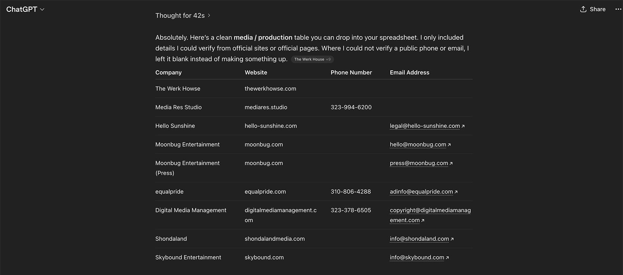Open the three-dot more options menu
Screen dimensions: 623x275
[x=618, y=9]
